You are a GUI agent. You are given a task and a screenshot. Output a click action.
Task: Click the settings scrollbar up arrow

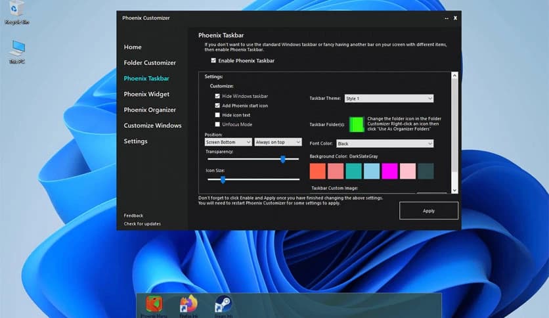click(454, 76)
